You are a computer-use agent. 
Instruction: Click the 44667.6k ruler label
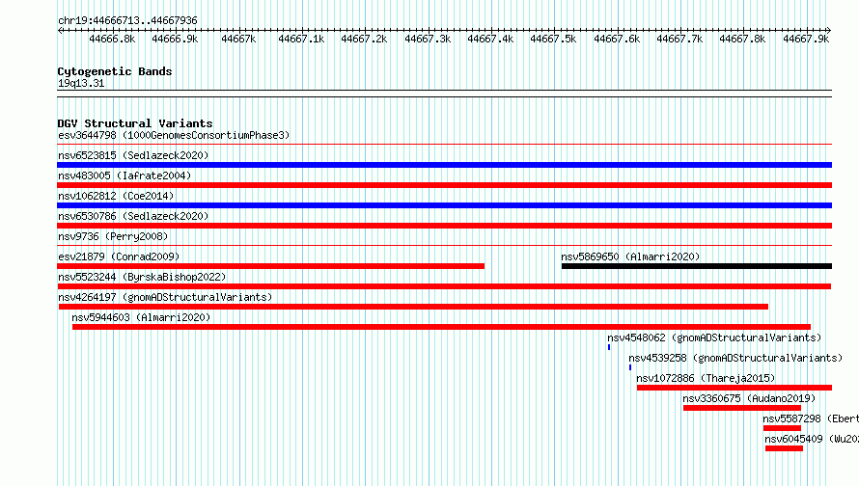coord(617,39)
